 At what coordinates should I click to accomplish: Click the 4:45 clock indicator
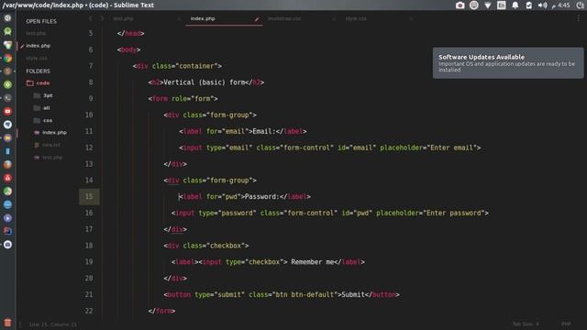pyautogui.click(x=560, y=5)
